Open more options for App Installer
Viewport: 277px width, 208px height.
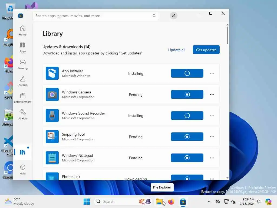pyautogui.click(x=212, y=73)
